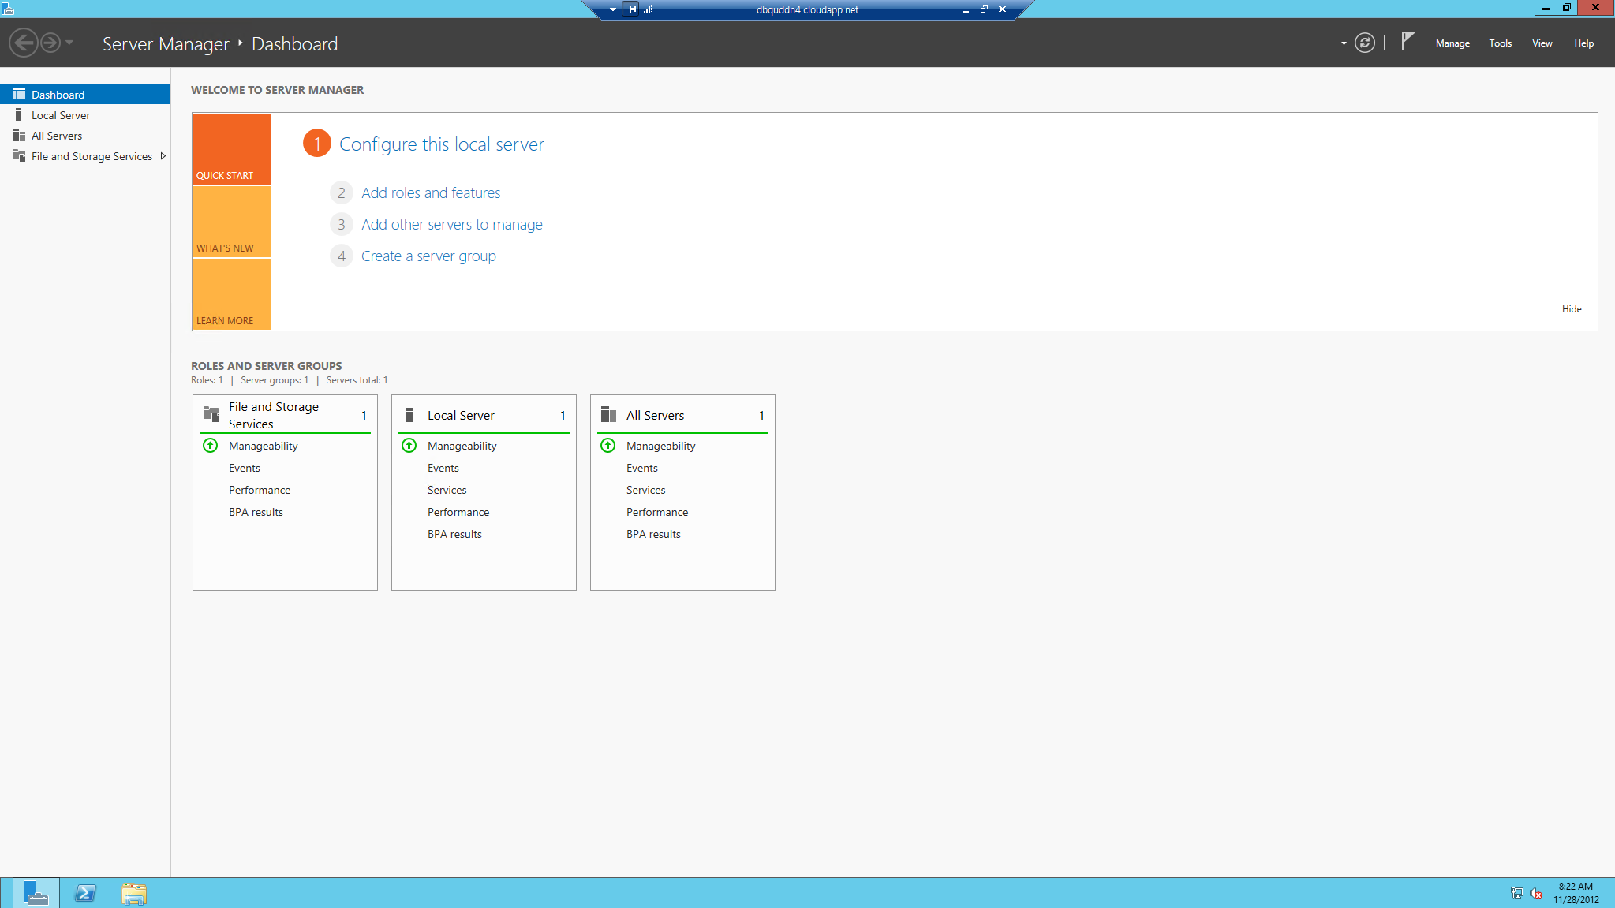Click the muted volume tray icon

(1536, 893)
